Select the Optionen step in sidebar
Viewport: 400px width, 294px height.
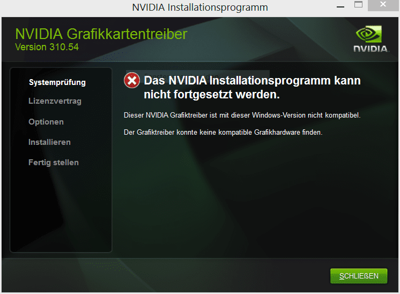(x=46, y=122)
